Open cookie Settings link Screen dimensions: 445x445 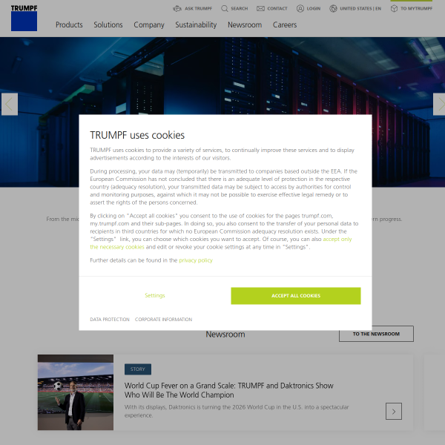pyautogui.click(x=155, y=295)
